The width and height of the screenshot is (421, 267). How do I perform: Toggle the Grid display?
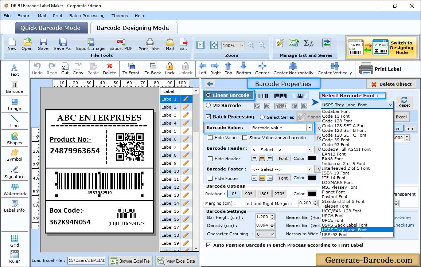15,241
